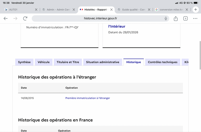Tap the browser back arrow
Screen dimensions: 201x132
coord(6,18)
